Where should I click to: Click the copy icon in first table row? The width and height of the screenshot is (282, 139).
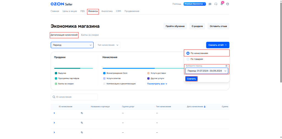(x=82, y=113)
